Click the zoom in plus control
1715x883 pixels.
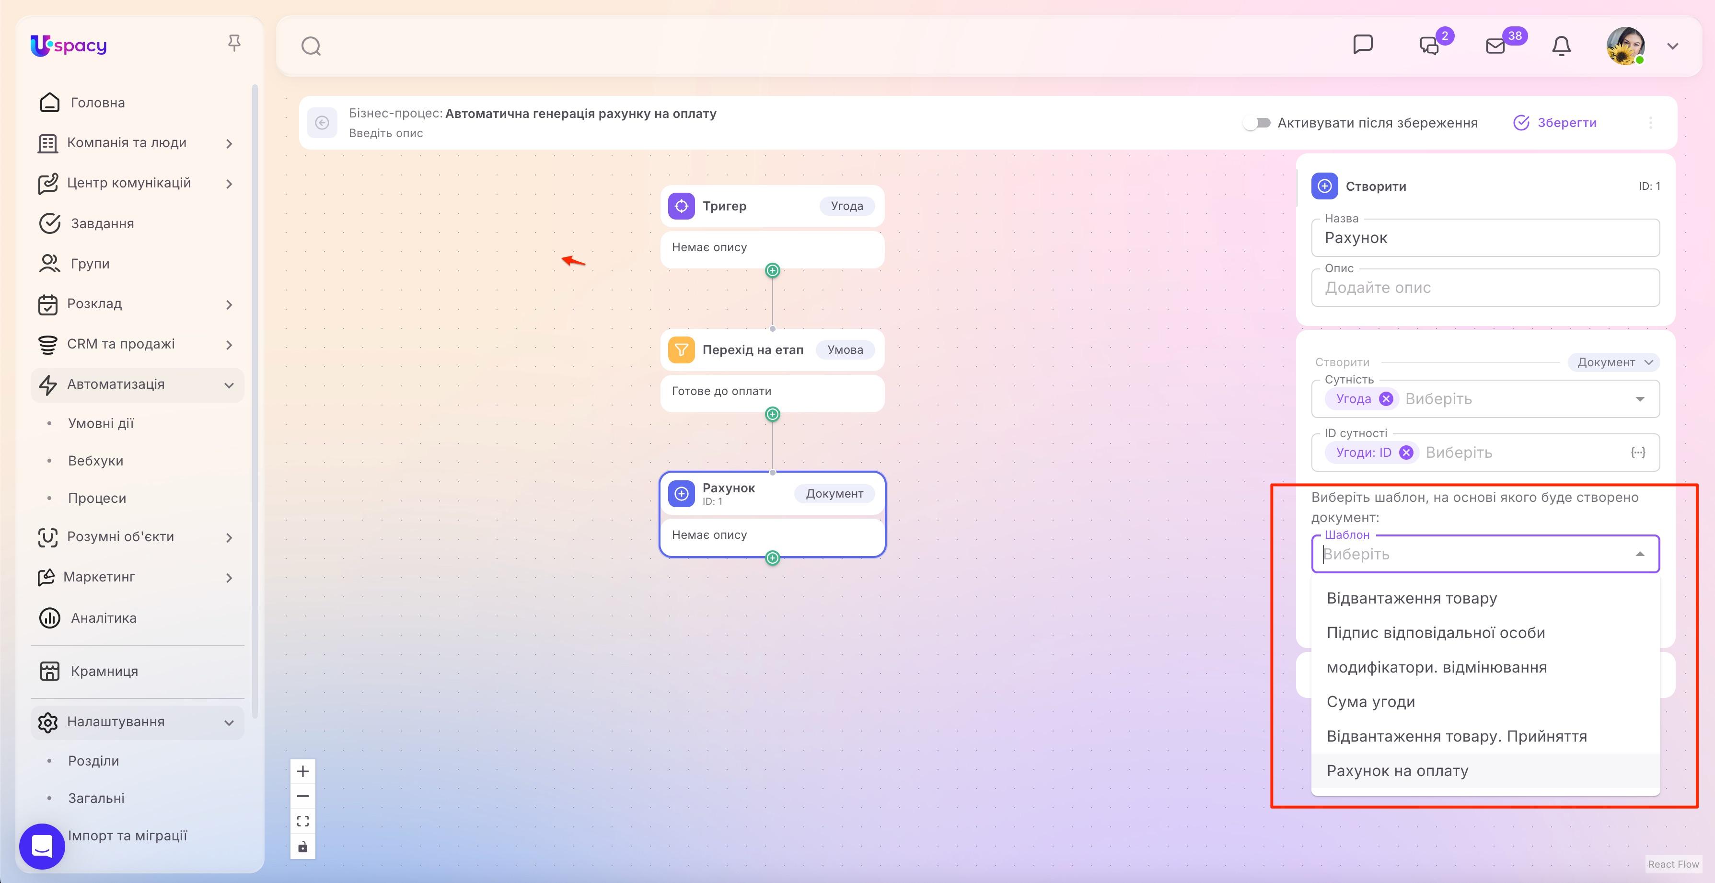303,771
